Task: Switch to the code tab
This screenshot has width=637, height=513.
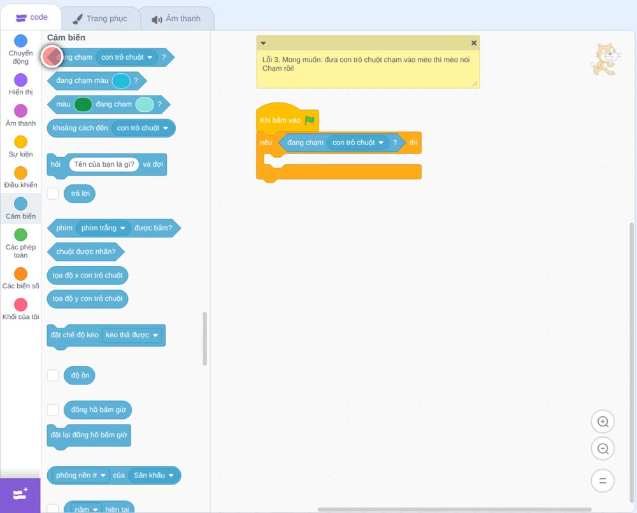Action: pyautogui.click(x=32, y=17)
